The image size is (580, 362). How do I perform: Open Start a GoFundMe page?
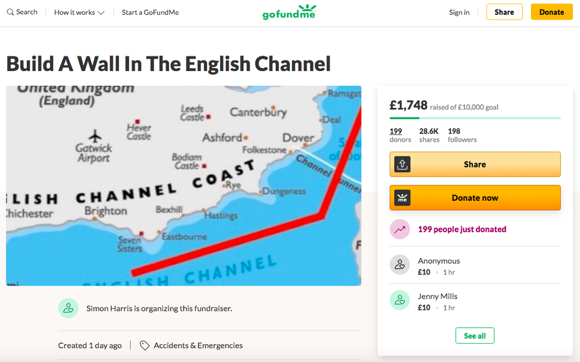(150, 12)
